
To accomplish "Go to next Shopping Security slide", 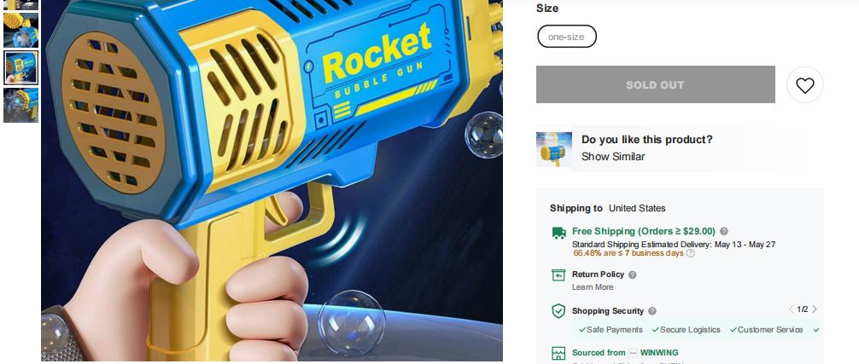I will (814, 309).
